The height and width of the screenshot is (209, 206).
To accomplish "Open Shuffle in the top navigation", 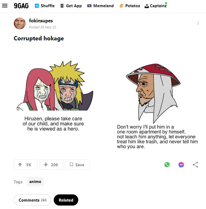I will tap(45, 6).
